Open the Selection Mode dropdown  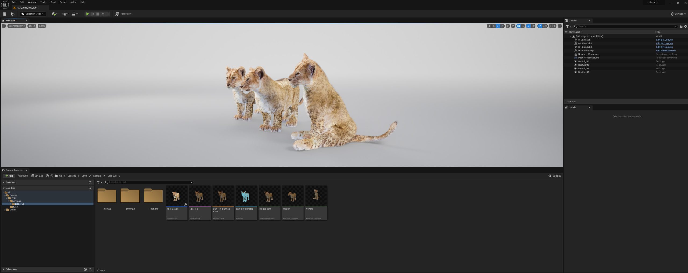(33, 14)
